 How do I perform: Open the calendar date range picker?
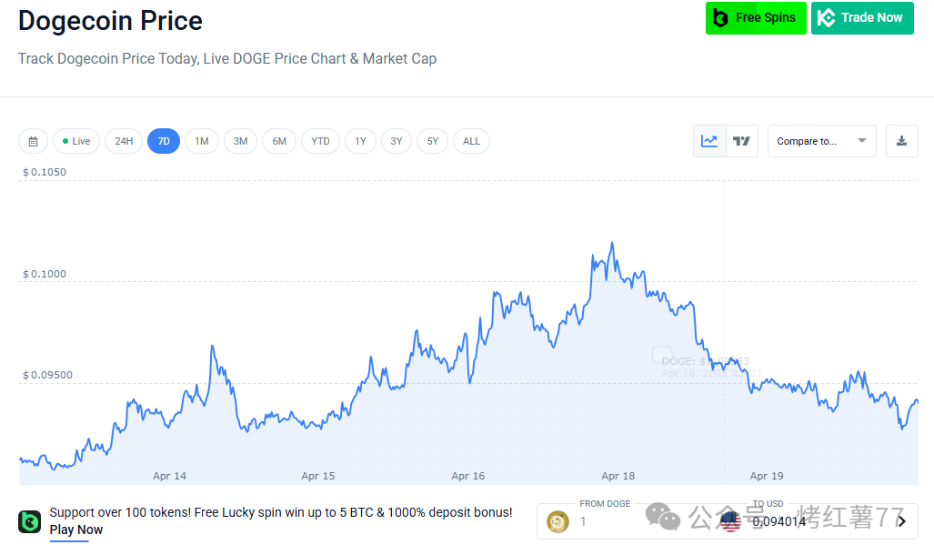33,141
